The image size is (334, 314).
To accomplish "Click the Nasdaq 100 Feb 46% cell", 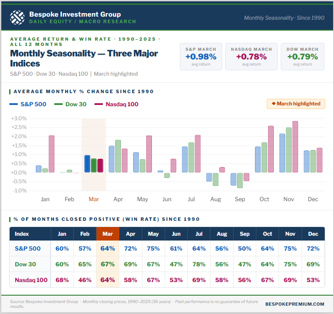I will click(x=85, y=280).
